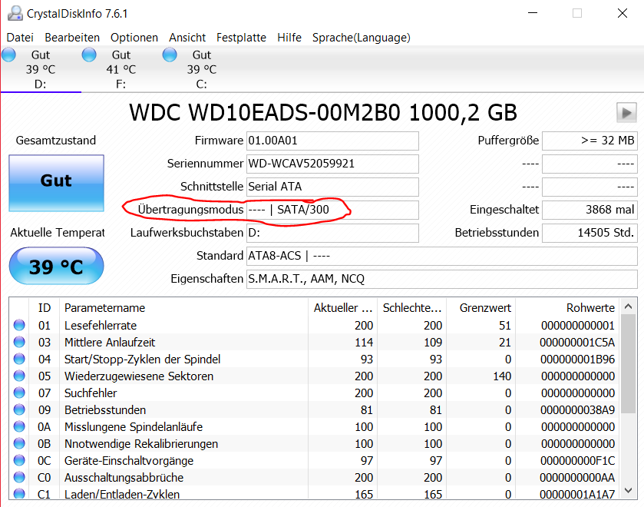The image size is (644, 507).
Task: Click the blue status orb for drive F:
Action: 89,55
